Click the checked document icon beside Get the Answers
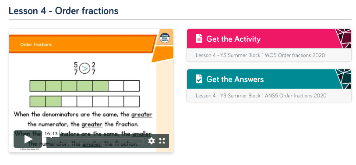Viewport: 356px width, 165px height. [x=199, y=79]
